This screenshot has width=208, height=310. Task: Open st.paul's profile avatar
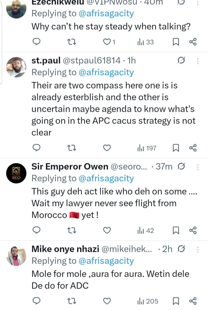(16, 67)
